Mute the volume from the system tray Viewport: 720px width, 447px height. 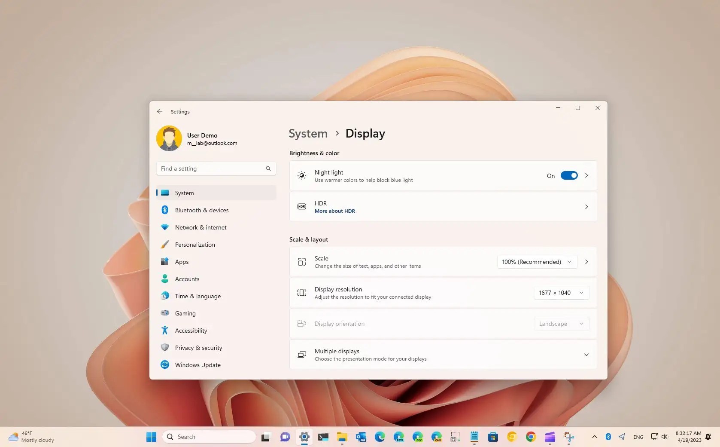[664, 436]
